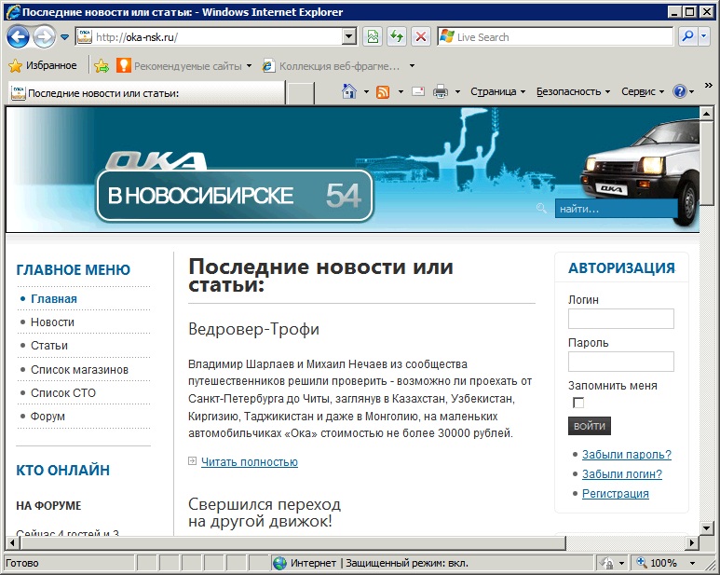Click the OKA в Новосибирске 54 logo
This screenshot has width=720, height=575.
pos(235,189)
